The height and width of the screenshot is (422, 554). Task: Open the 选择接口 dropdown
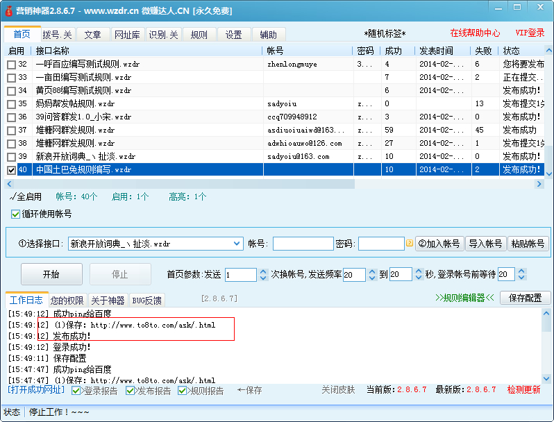pyautogui.click(x=236, y=244)
